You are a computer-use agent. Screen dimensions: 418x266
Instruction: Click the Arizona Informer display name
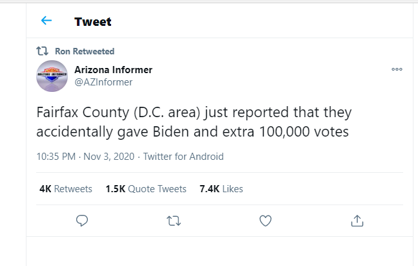tap(113, 70)
